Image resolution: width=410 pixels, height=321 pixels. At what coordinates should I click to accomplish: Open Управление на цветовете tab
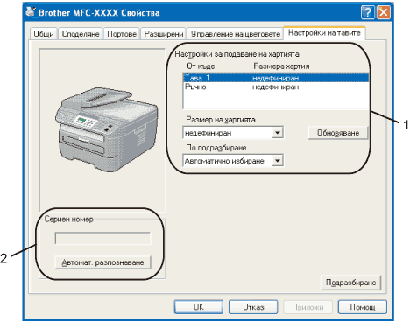(x=236, y=34)
